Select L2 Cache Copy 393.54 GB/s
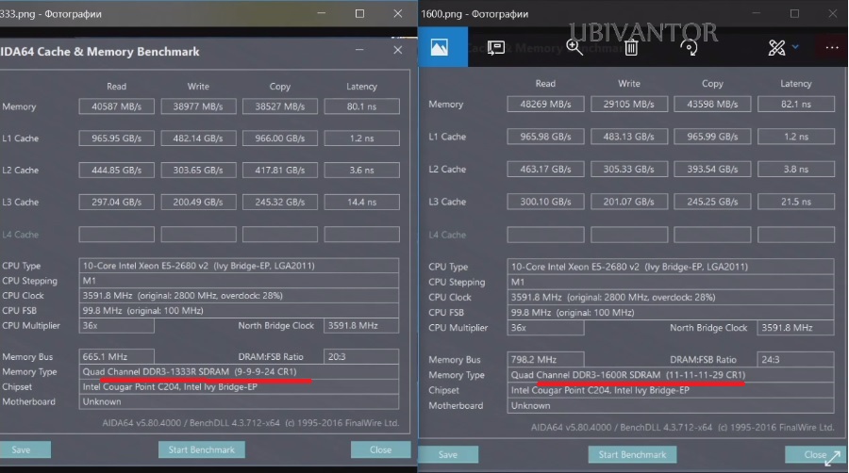Viewport: 849px width, 473px height. 712,170
